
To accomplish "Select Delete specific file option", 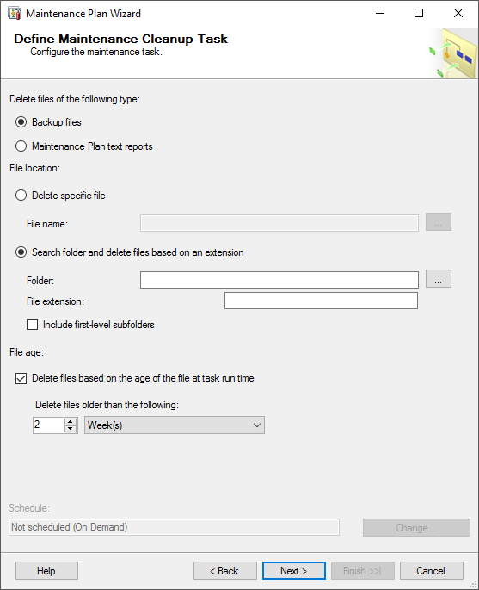I will (21, 196).
